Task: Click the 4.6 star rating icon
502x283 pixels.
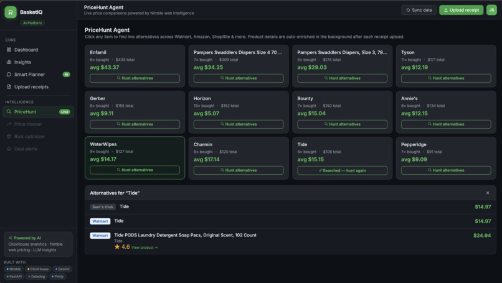Action: coord(117,247)
